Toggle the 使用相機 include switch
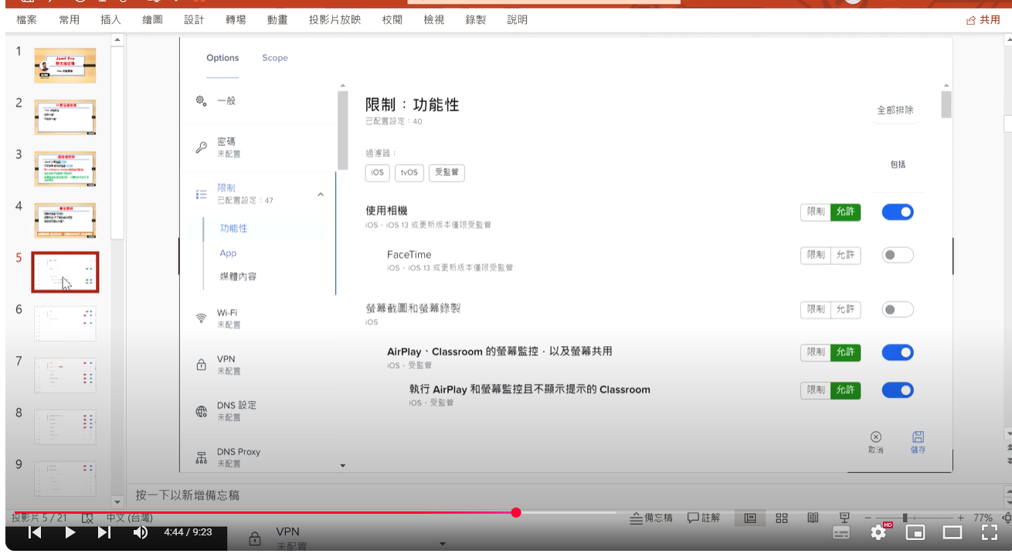Image resolution: width=1012 pixels, height=557 pixels. click(897, 212)
